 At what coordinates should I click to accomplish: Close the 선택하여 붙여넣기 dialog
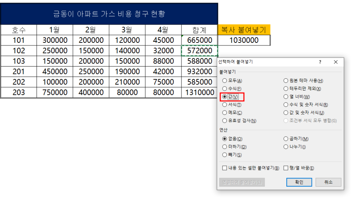click(336, 62)
